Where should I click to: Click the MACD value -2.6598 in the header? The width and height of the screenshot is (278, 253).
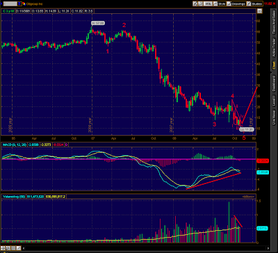click(x=33, y=145)
